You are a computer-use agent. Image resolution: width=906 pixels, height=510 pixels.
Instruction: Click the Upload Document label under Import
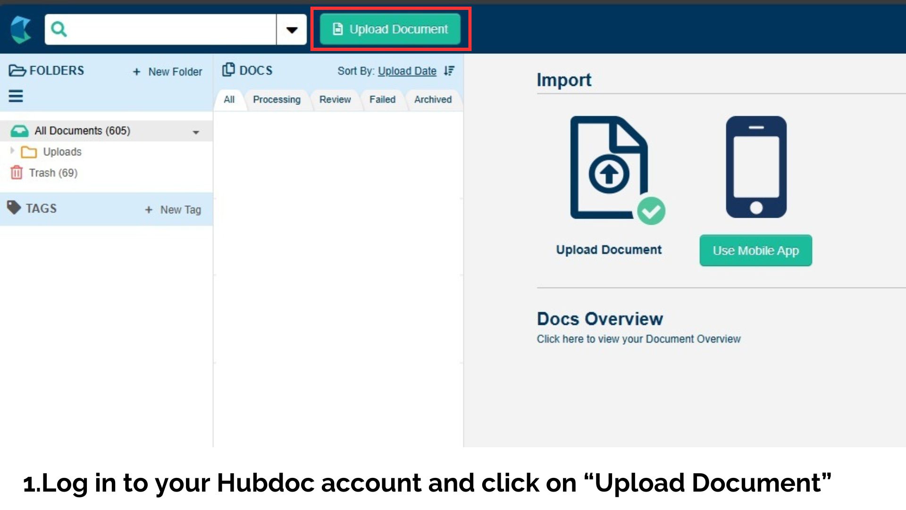pos(609,250)
